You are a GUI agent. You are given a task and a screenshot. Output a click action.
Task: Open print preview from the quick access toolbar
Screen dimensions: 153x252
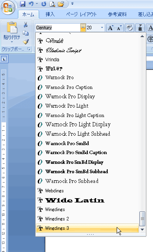[x=52, y=4]
